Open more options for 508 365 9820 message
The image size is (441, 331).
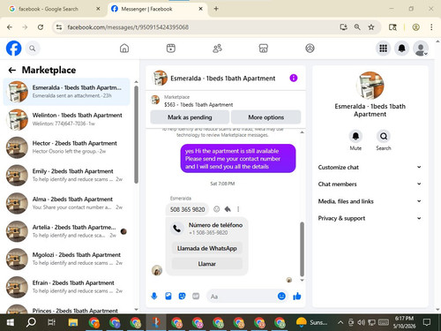pyautogui.click(x=238, y=209)
